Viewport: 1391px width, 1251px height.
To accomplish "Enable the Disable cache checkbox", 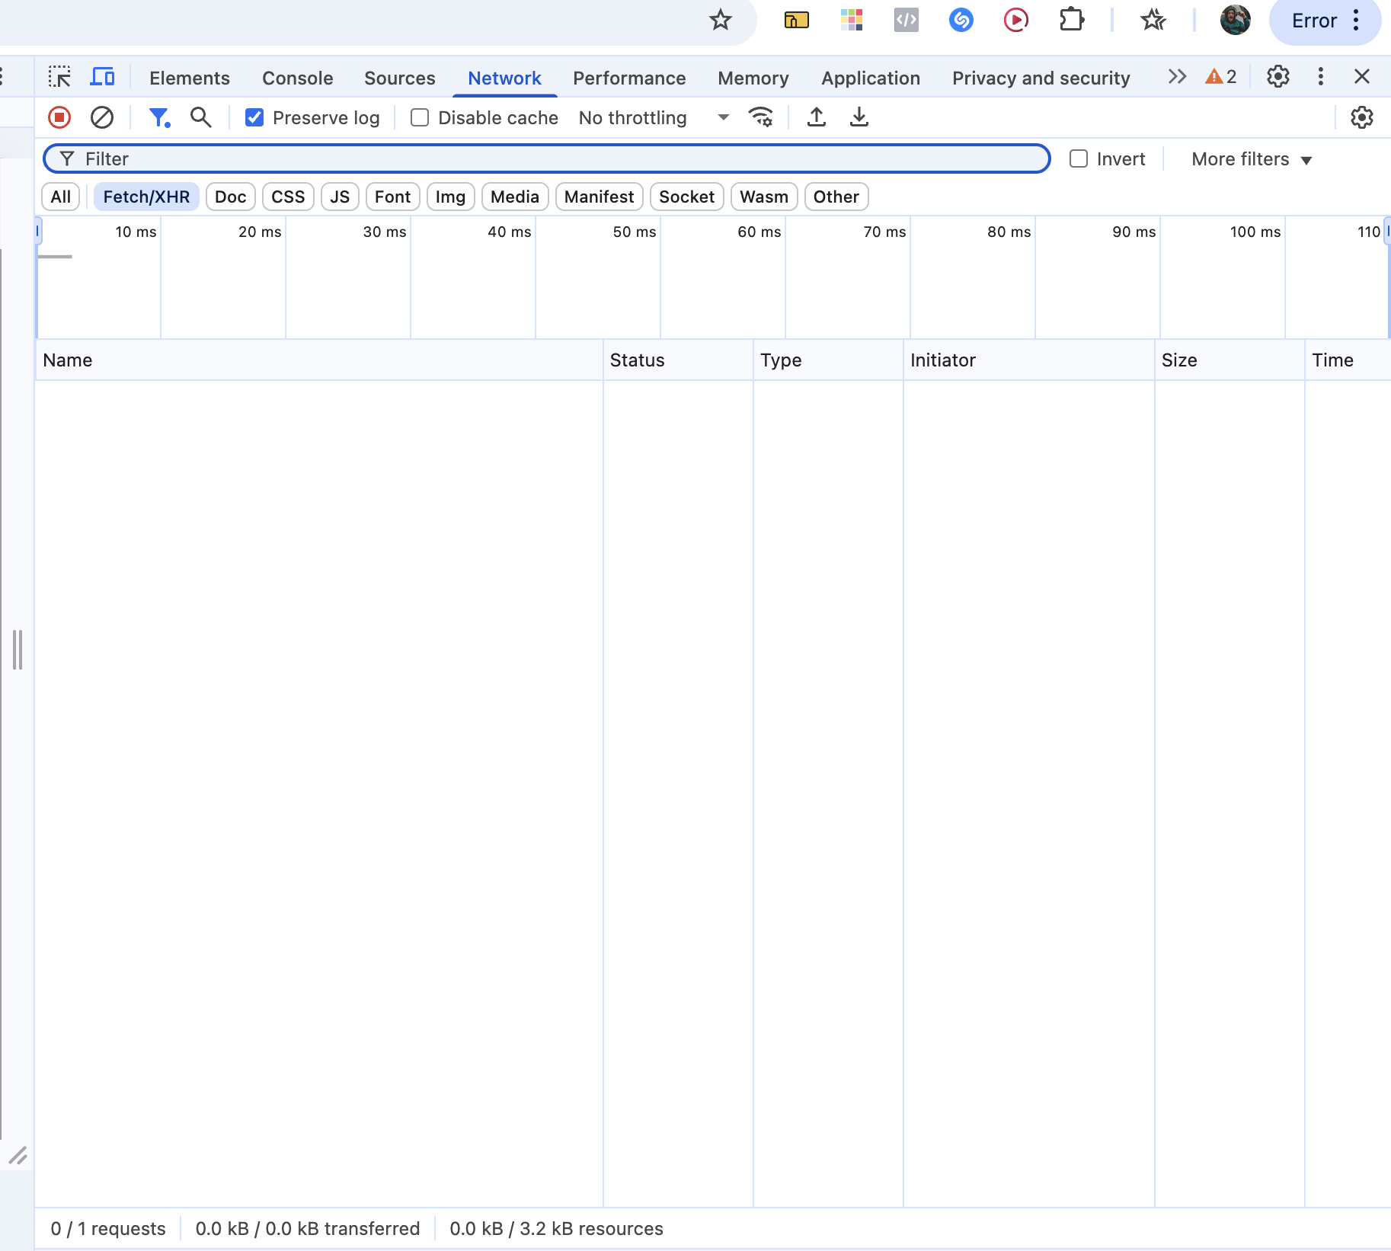I will pos(420,117).
